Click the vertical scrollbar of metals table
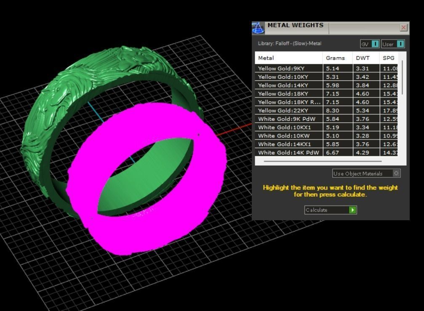Viewport: 424px width, 311px height. (x=403, y=78)
